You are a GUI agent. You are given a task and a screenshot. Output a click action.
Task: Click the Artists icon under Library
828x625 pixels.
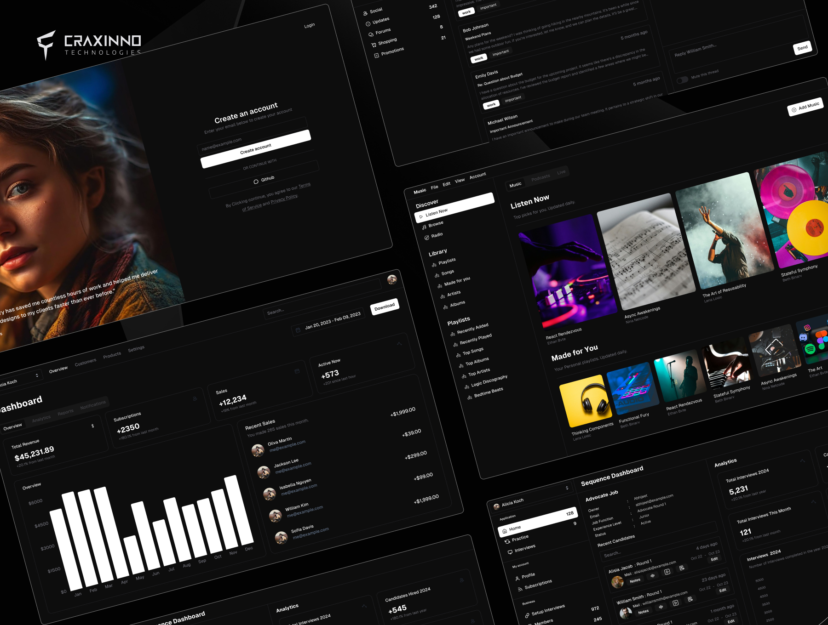point(443,296)
